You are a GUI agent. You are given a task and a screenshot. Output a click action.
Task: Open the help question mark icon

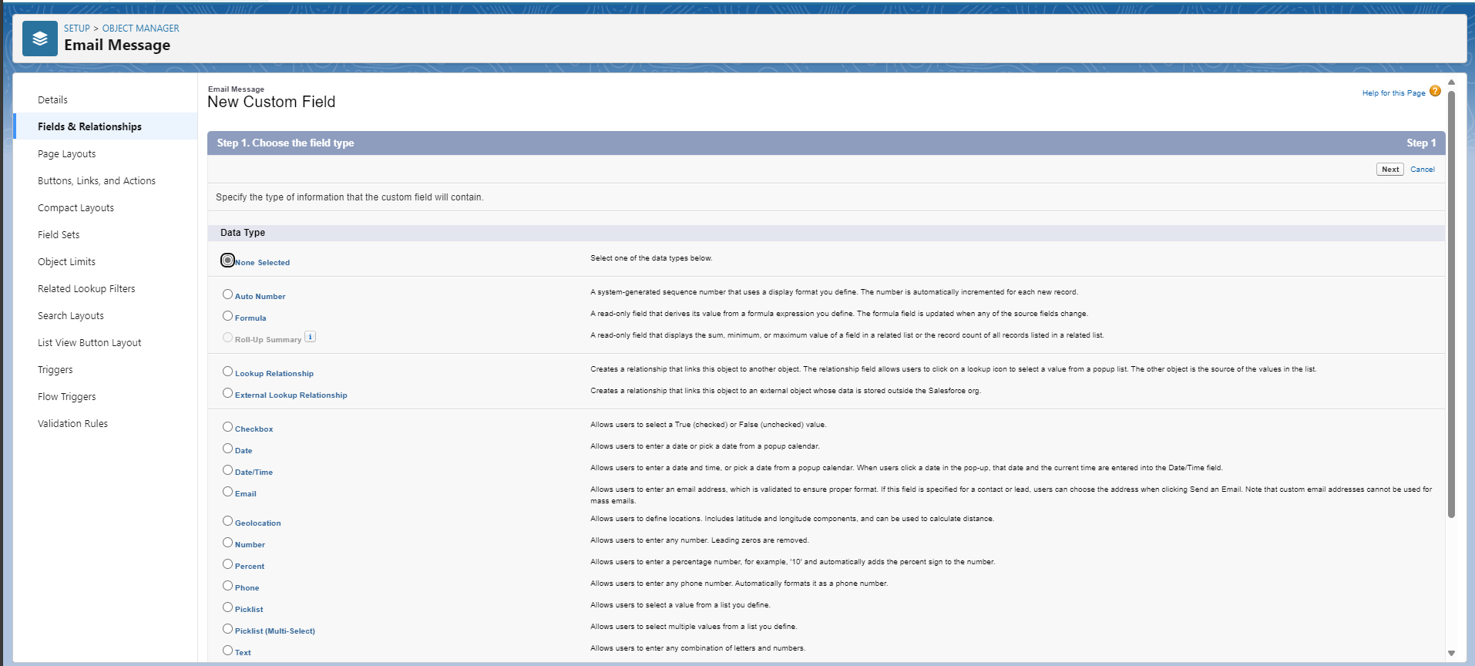coord(1435,91)
